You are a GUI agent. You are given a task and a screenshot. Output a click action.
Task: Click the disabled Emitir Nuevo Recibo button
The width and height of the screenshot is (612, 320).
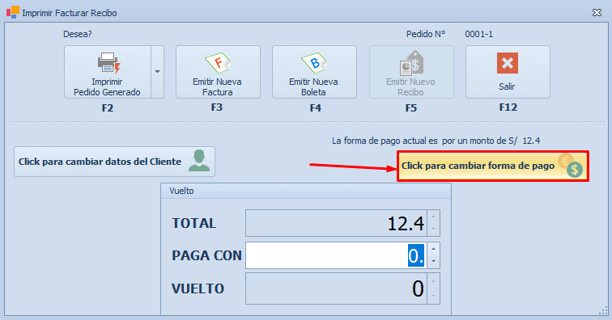click(411, 72)
